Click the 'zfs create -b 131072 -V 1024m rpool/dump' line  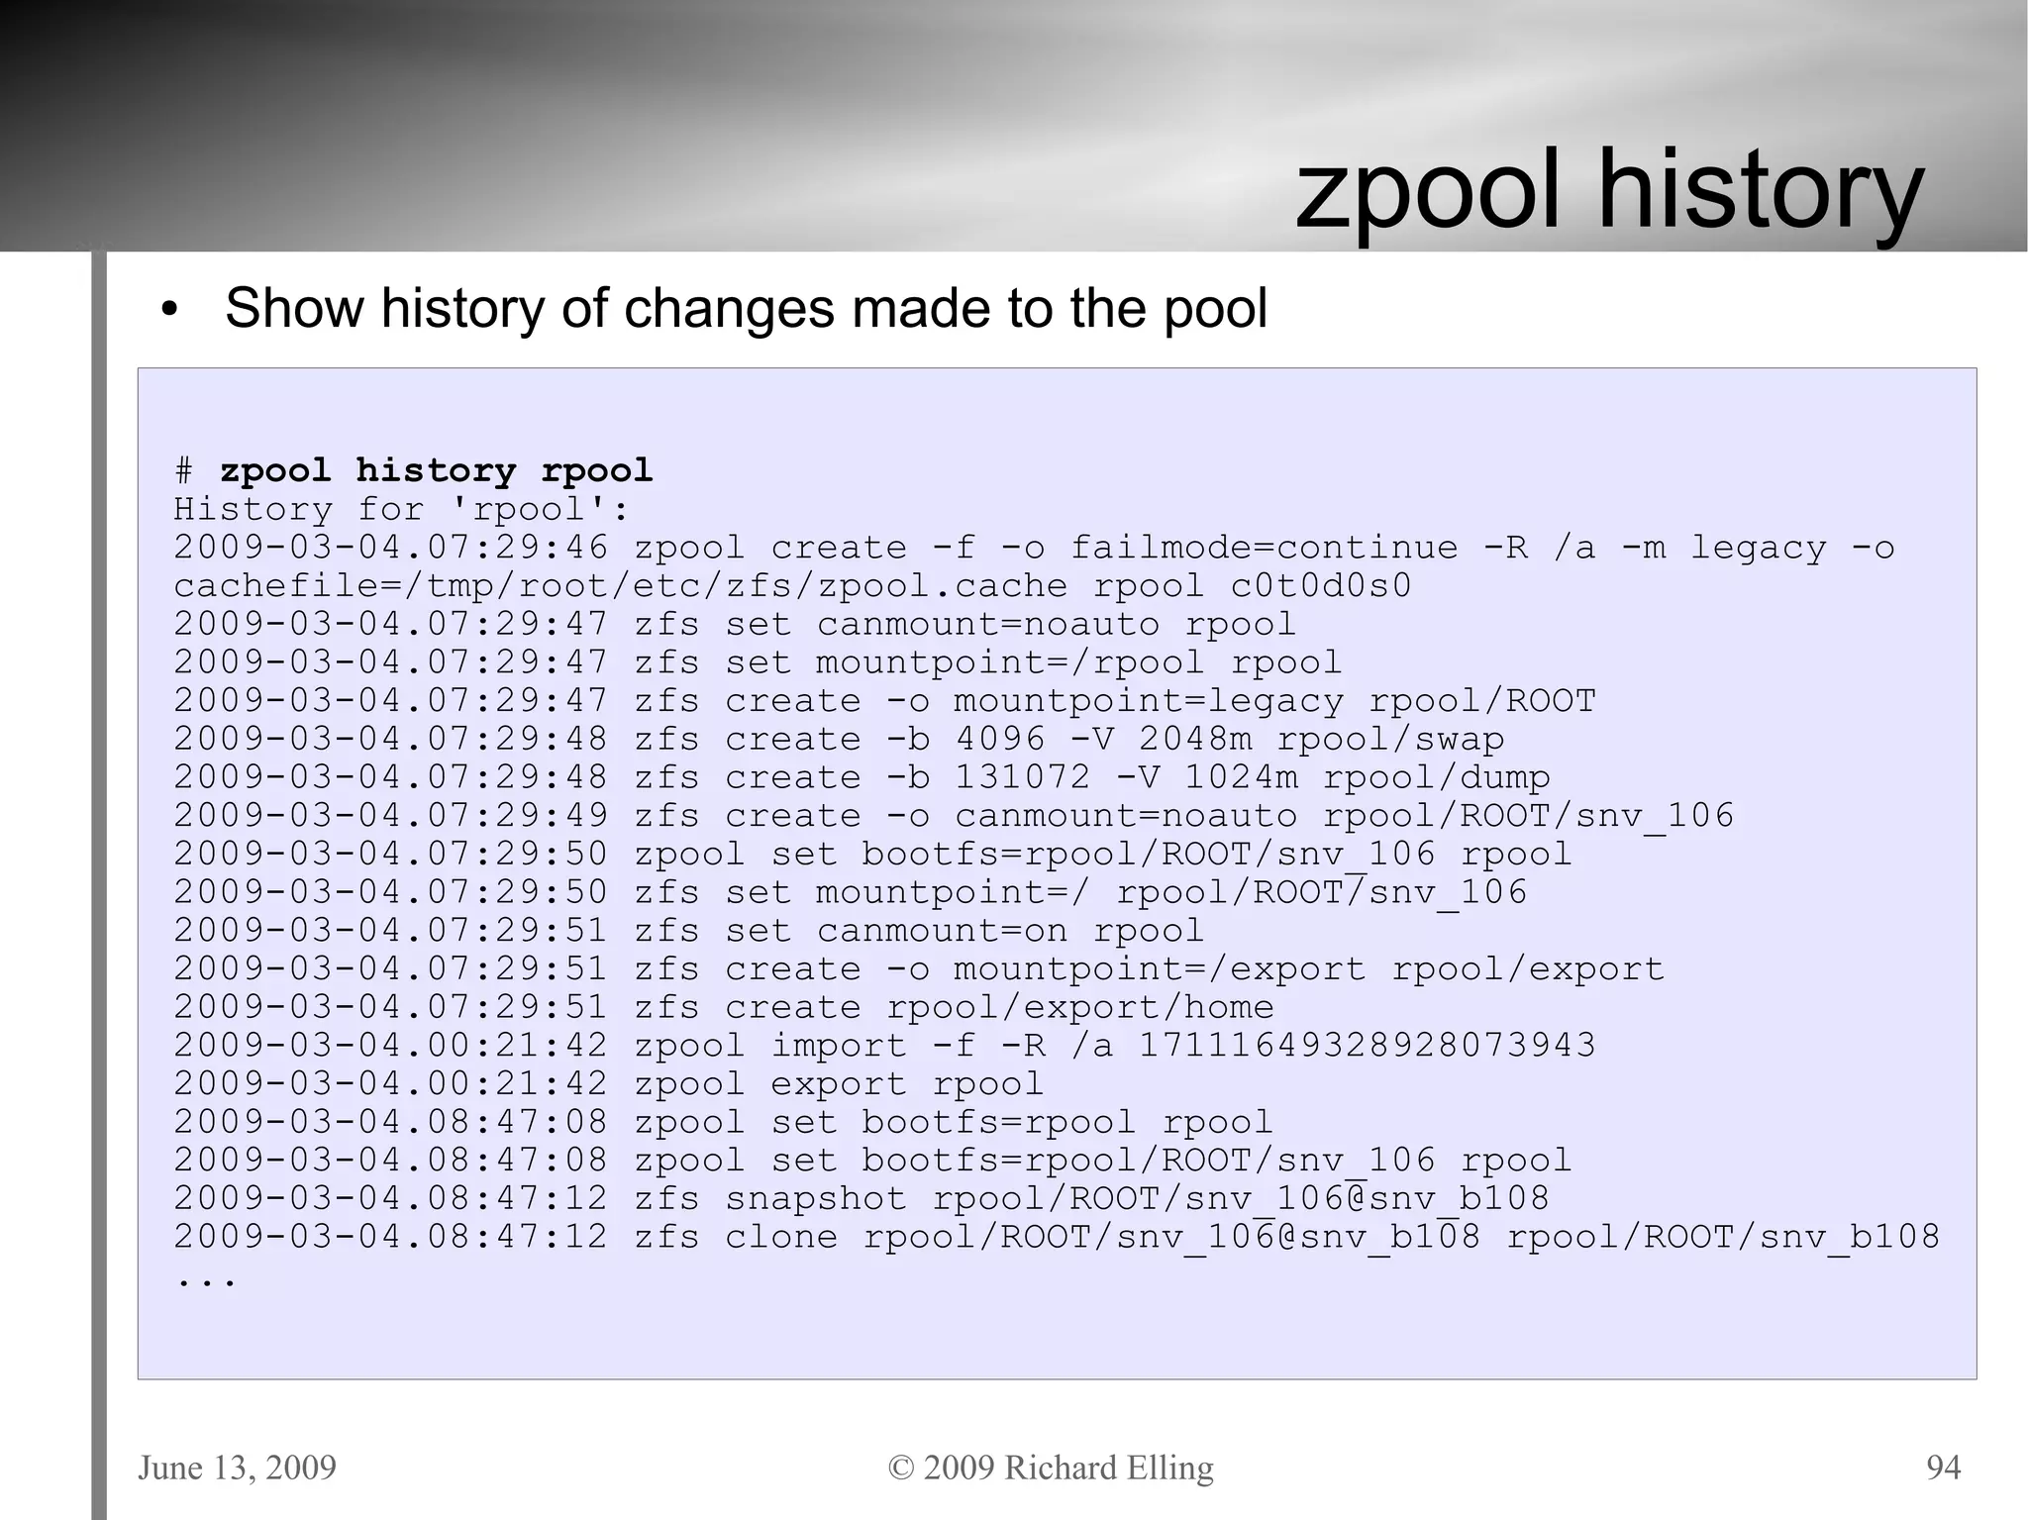click(x=862, y=777)
